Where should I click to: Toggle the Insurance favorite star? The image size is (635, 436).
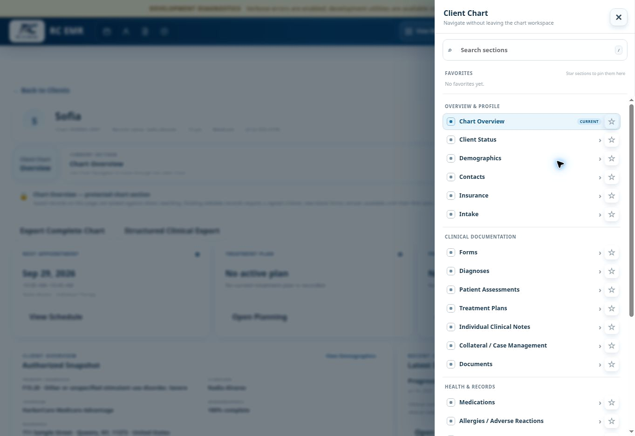[612, 196]
